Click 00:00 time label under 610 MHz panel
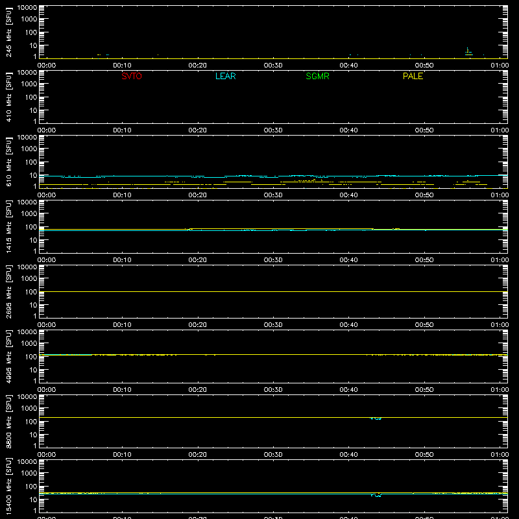The height and width of the screenshot is (519, 519). coord(47,195)
